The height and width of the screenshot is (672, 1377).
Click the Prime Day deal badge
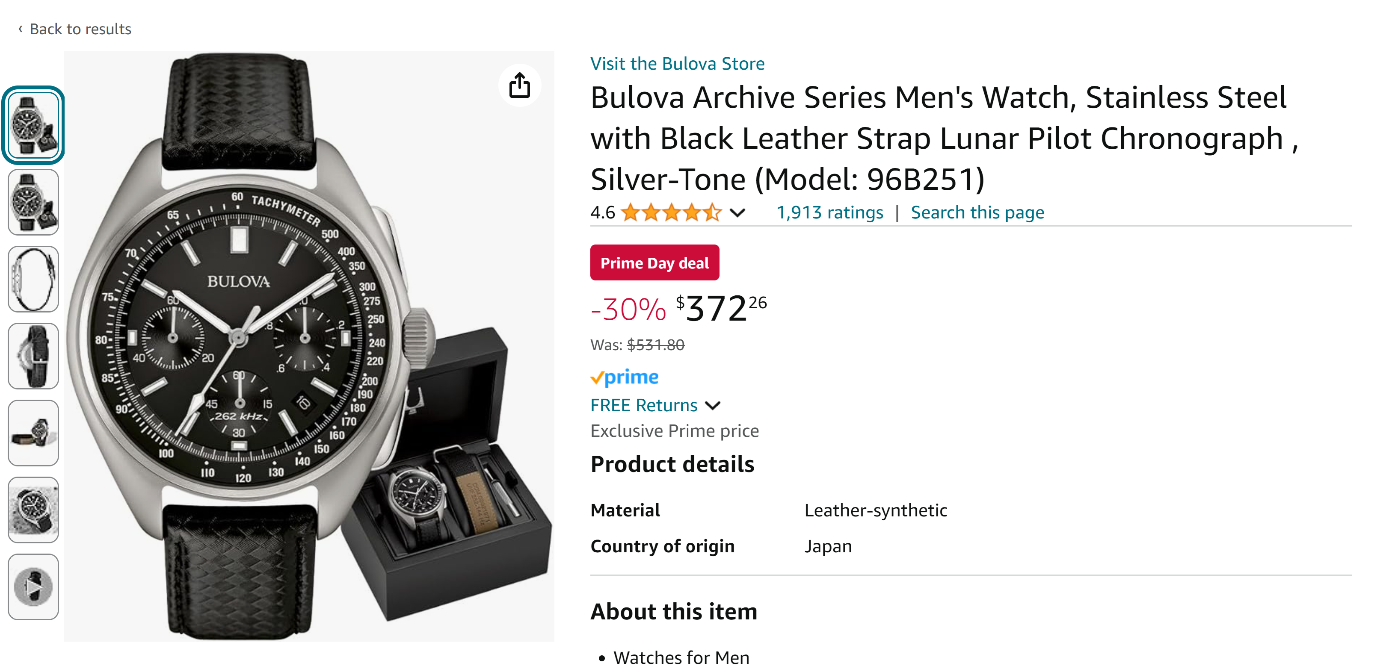[x=655, y=263]
